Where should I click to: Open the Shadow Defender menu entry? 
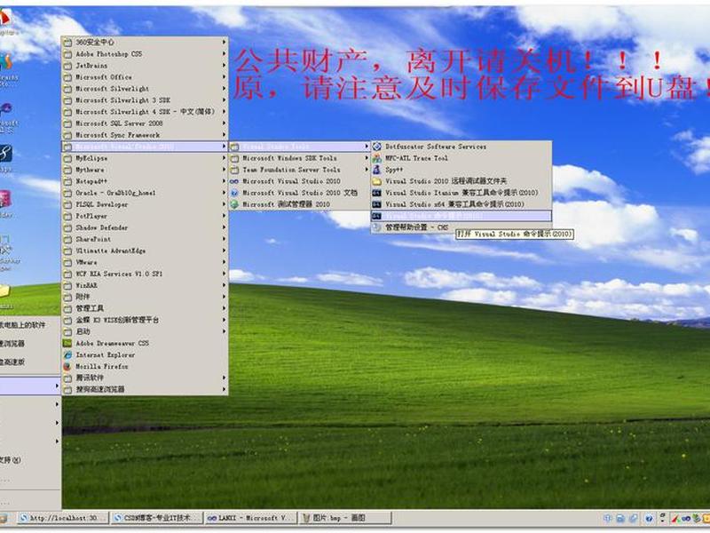tap(145, 227)
